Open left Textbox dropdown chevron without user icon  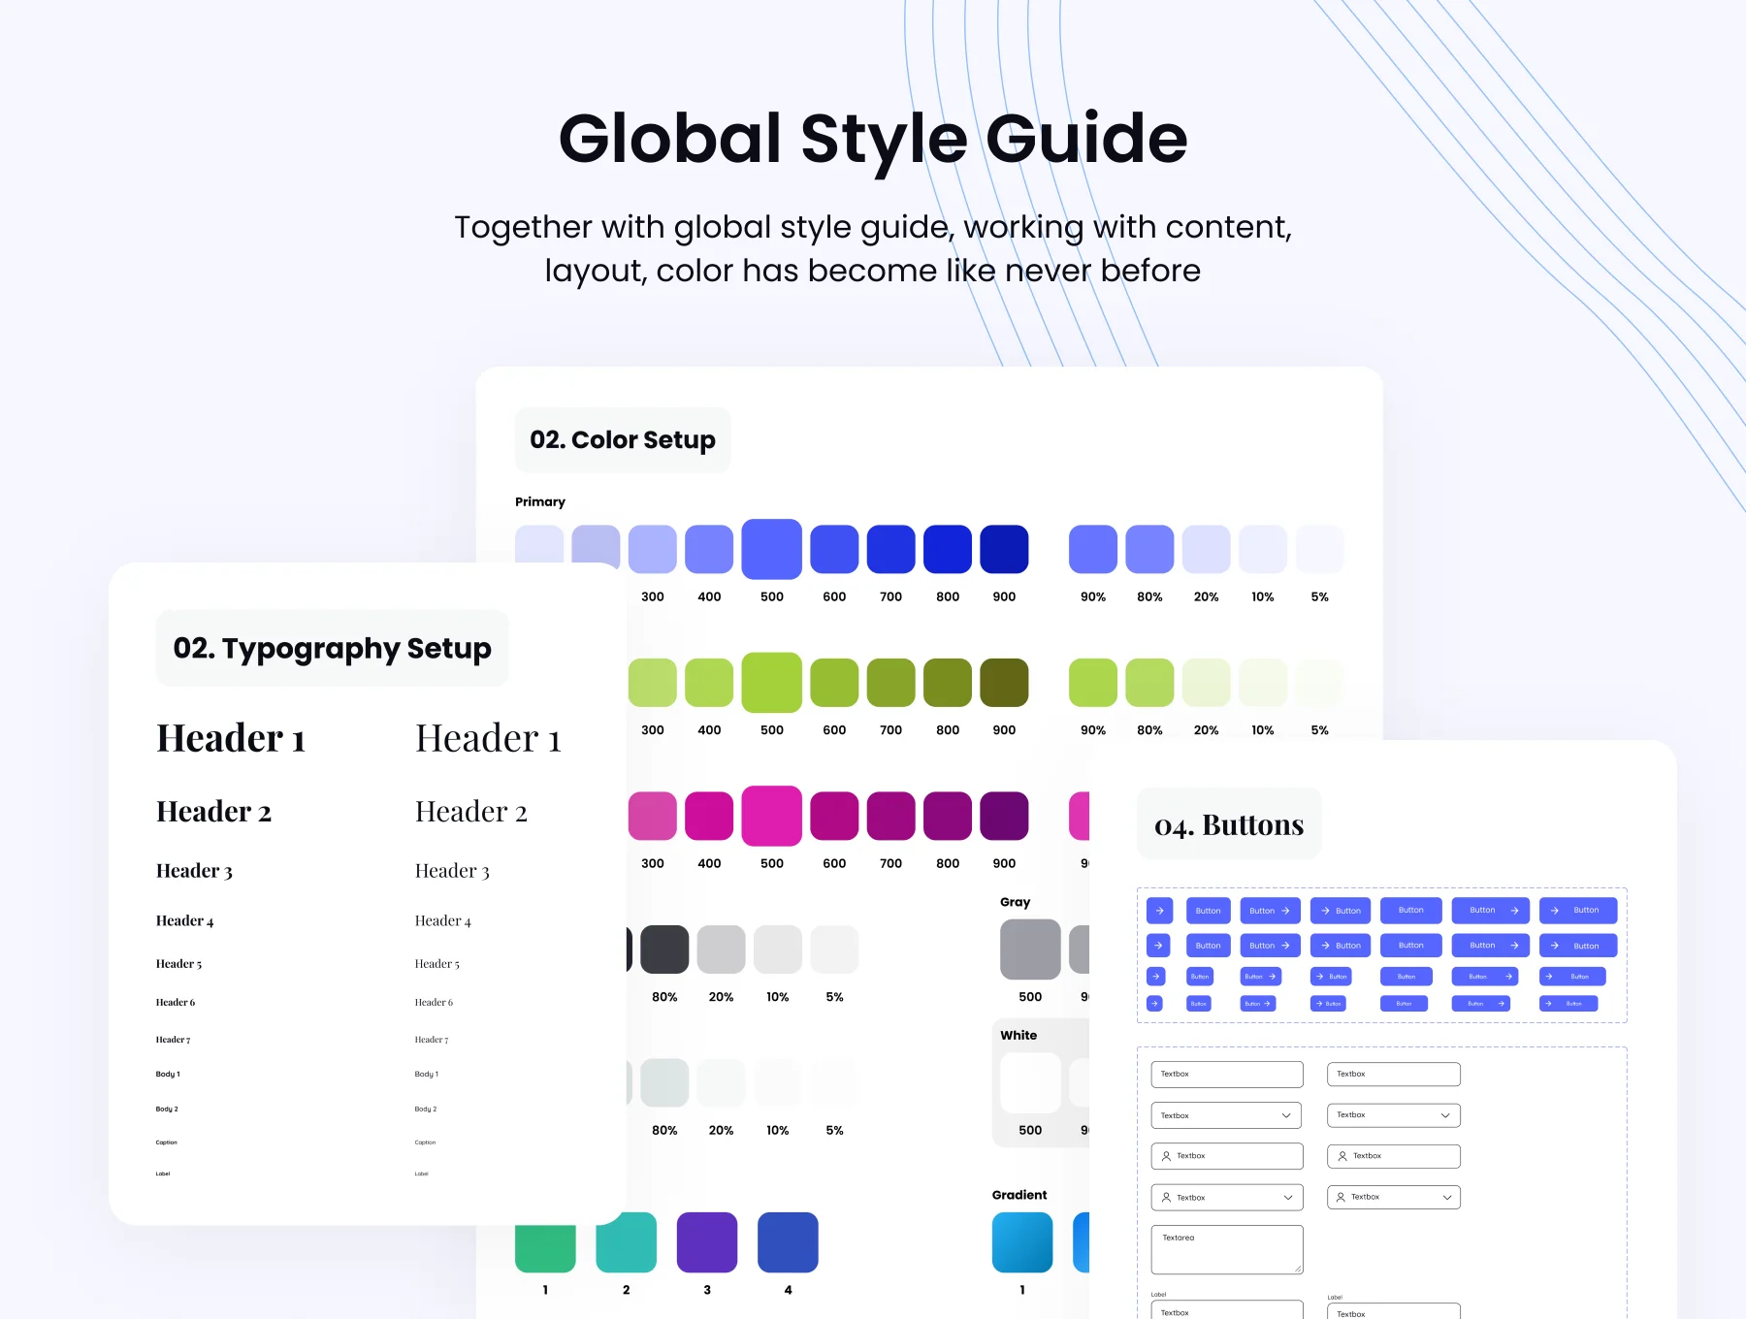(1286, 1115)
